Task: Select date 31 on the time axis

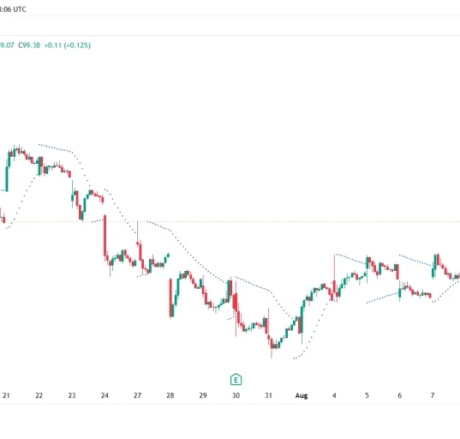Action: pyautogui.click(x=268, y=395)
